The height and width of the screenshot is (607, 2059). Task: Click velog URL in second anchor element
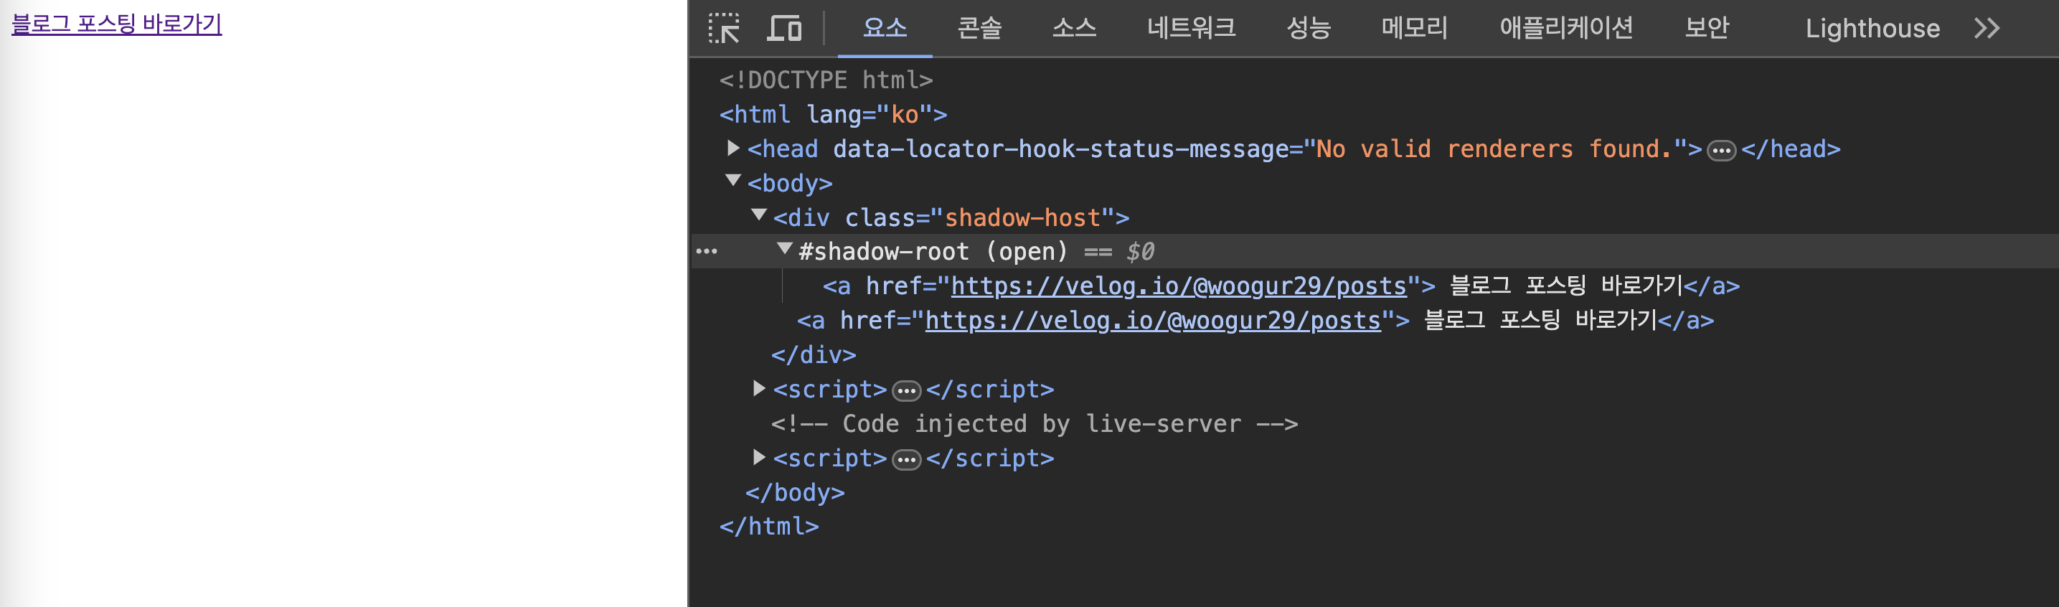(x=1153, y=321)
